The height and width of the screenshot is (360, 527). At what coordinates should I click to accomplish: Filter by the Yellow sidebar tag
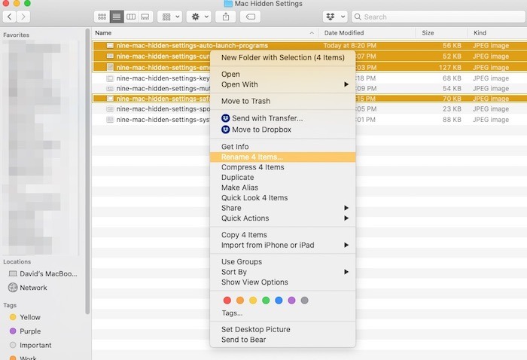25,317
